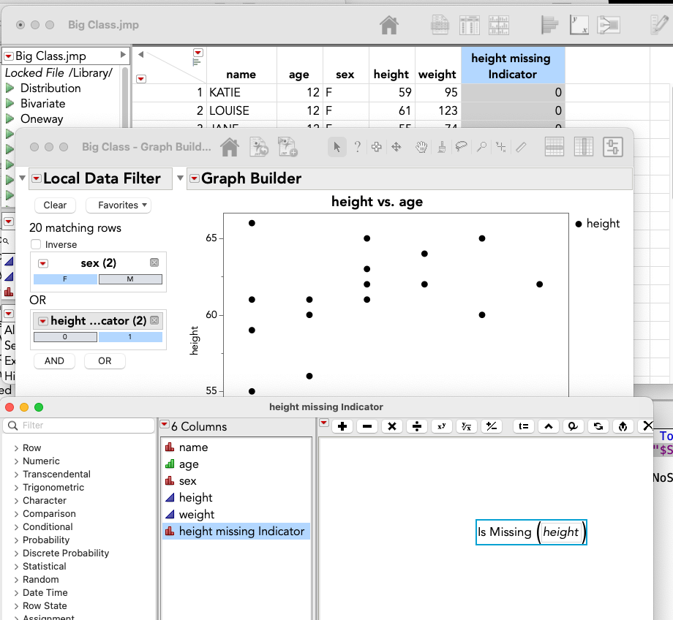Click the power x^y operator button
Viewport: 673px width, 620px height.
[x=442, y=426]
